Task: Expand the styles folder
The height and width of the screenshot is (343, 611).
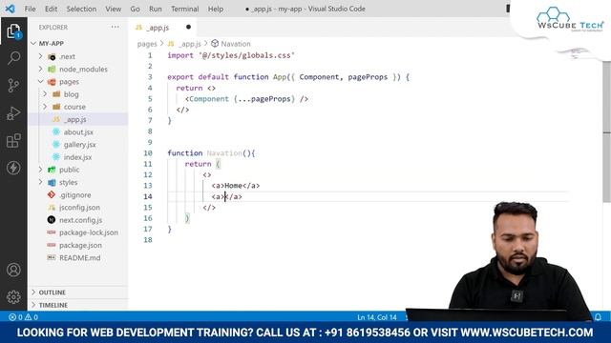Action: [40, 182]
